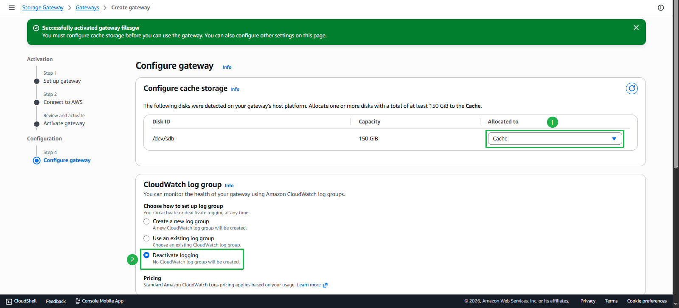Open Info link next to Configure gateway
Image resolution: width=679 pixels, height=308 pixels.
pyautogui.click(x=227, y=67)
